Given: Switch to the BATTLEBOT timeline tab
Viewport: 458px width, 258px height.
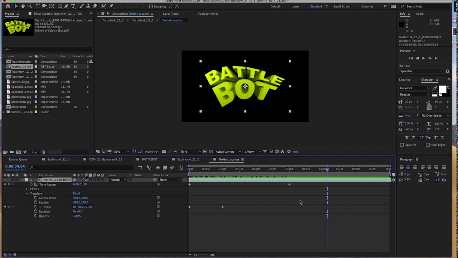Looking at the screenshot, I should click(x=150, y=159).
